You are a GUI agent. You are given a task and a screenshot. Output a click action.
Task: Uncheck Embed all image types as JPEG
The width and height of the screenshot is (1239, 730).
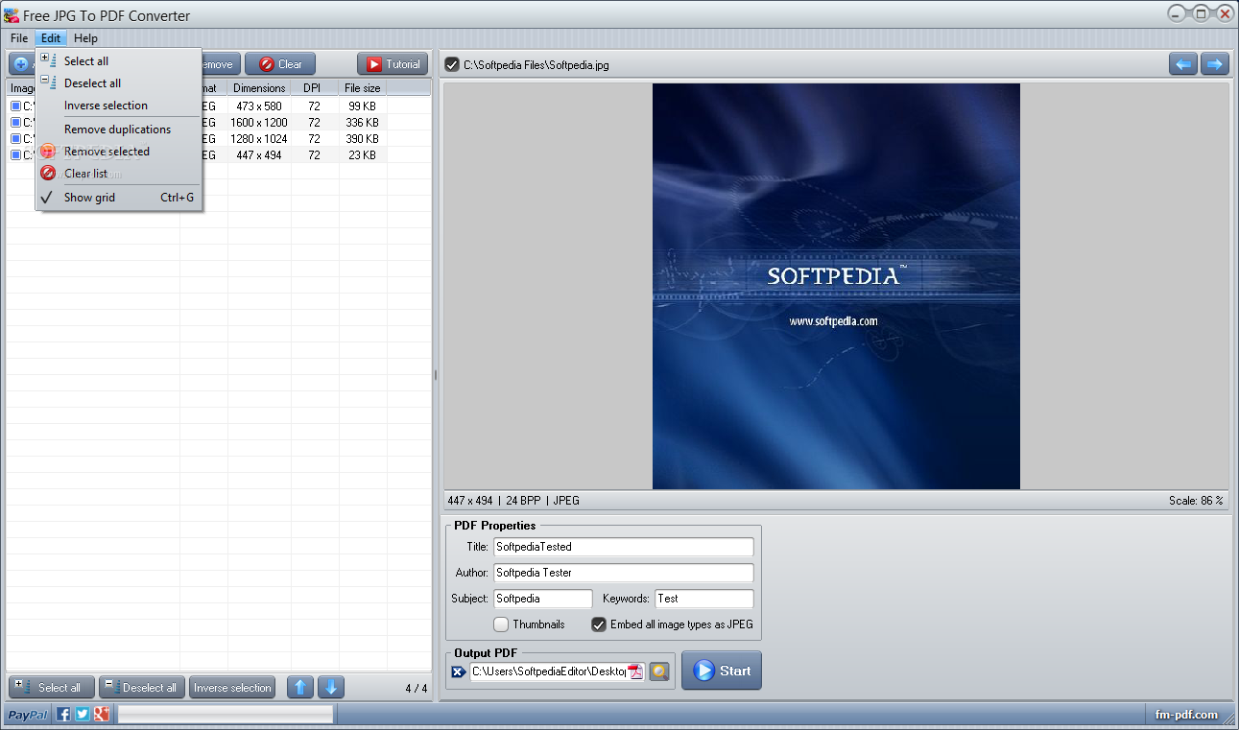click(x=599, y=624)
